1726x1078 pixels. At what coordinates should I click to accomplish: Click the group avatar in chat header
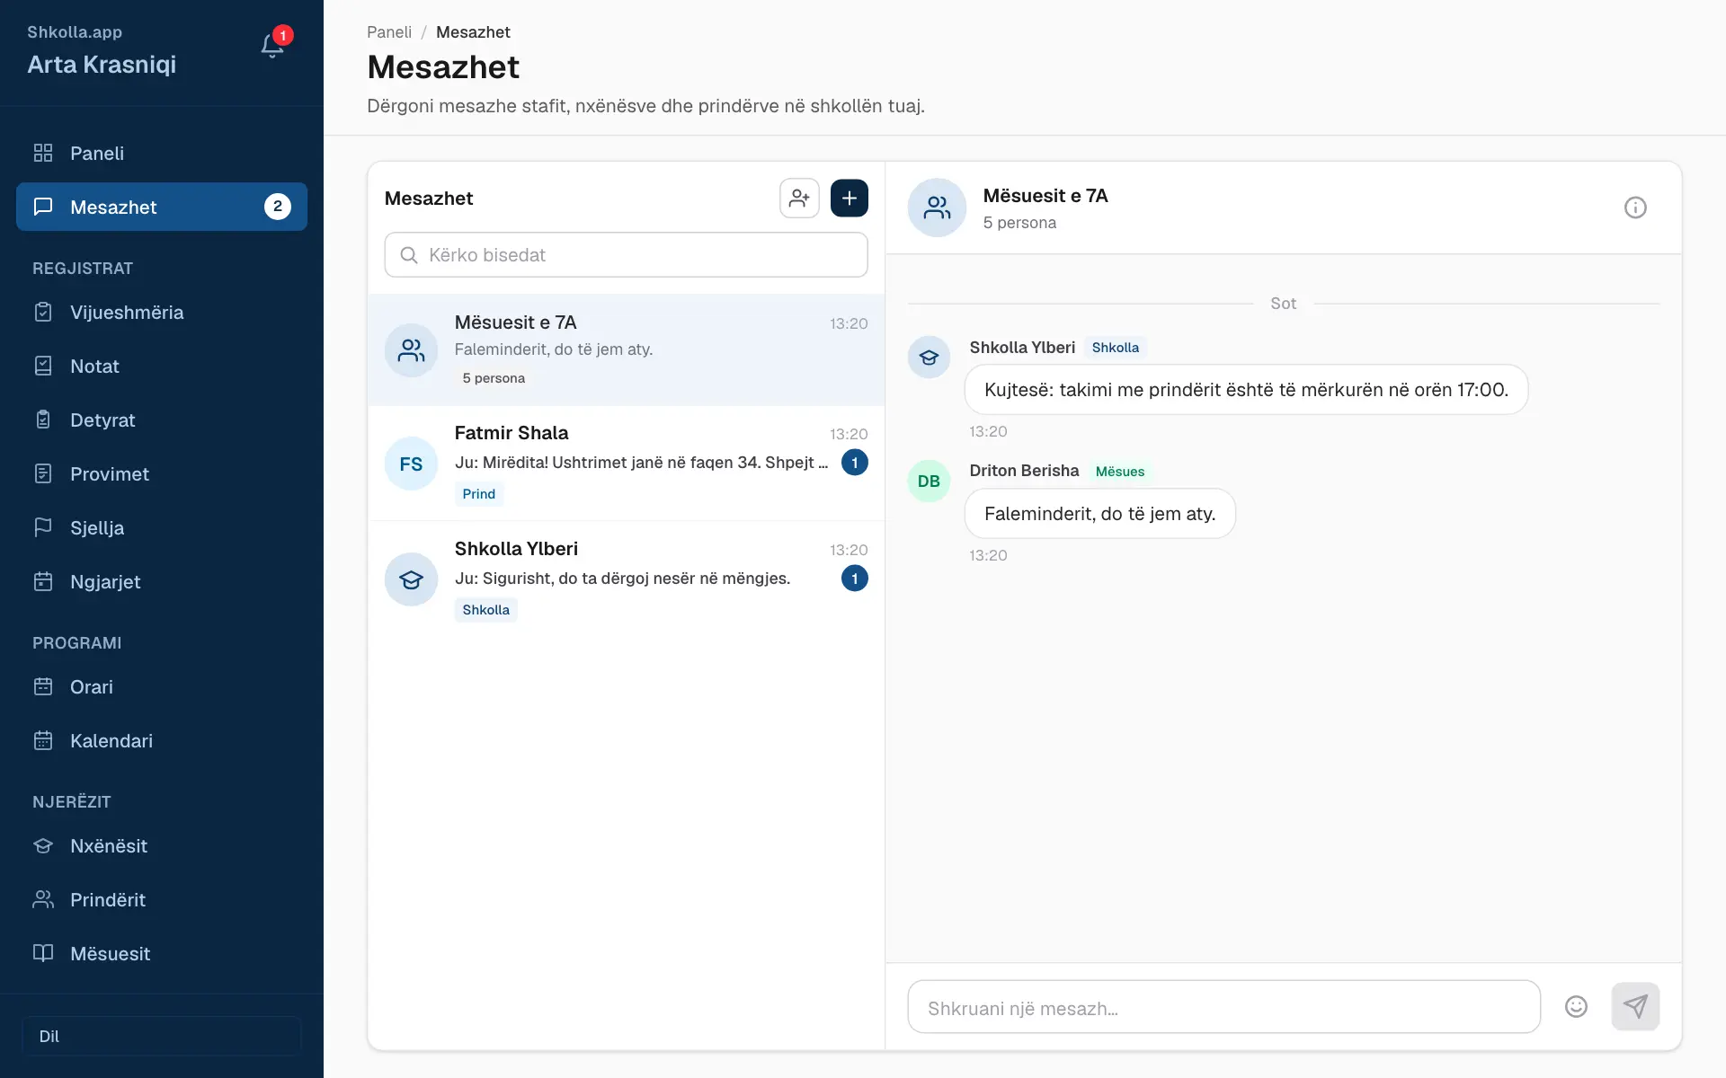pos(937,208)
